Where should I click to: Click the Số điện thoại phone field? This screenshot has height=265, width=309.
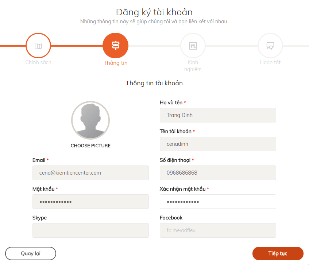point(218,173)
